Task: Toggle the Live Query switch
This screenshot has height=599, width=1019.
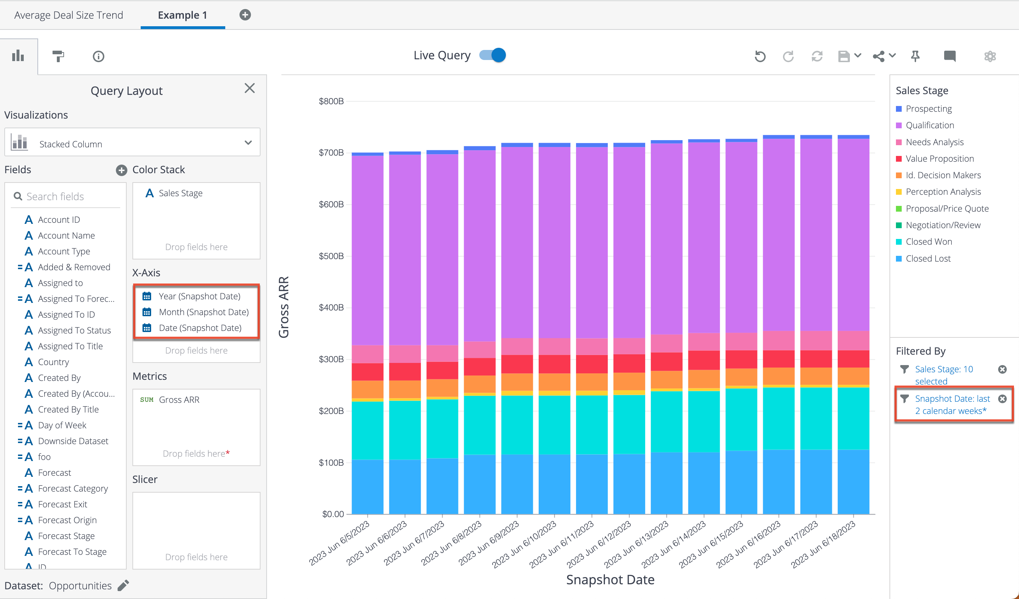Action: pyautogui.click(x=493, y=55)
